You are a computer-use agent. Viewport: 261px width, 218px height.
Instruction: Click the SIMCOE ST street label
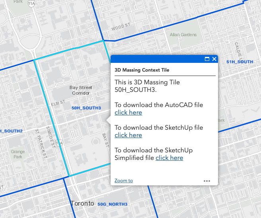click(51, 137)
